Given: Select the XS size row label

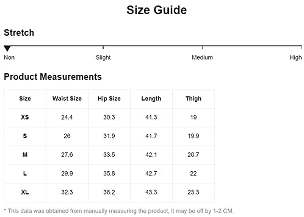Looking at the screenshot, I should pos(25,117).
